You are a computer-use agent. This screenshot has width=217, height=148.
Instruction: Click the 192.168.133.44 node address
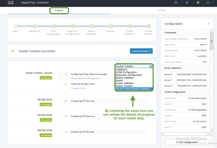pos(45,99)
